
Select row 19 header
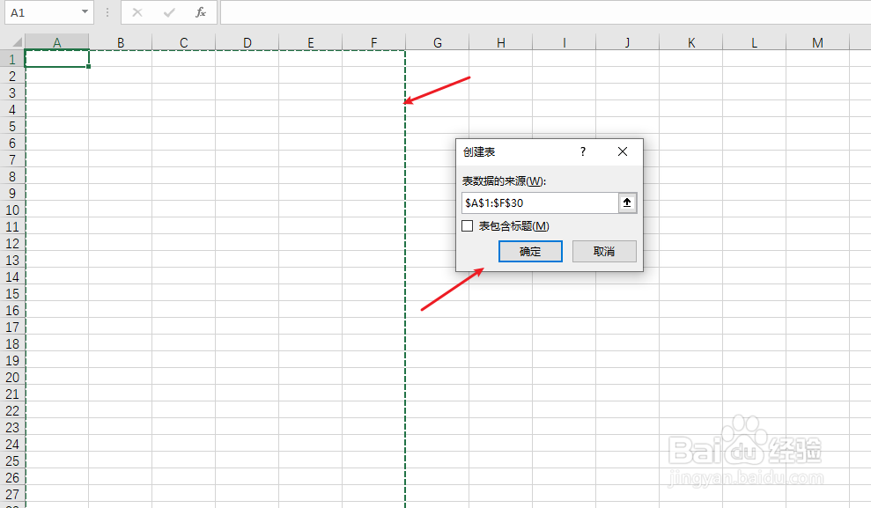coord(12,360)
